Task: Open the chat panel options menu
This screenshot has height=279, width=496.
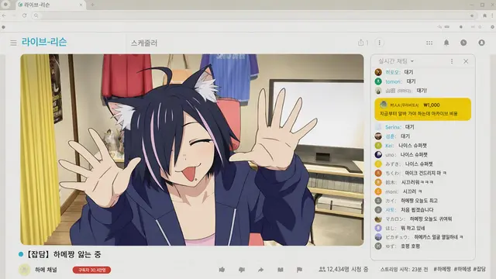Action: coord(452,61)
